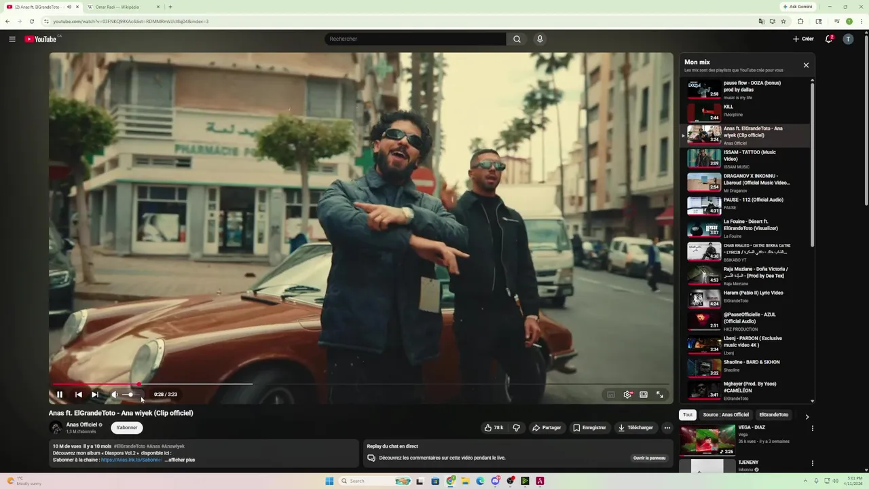Dislike the video with thumbs down
The height and width of the screenshot is (489, 869).
[517, 428]
